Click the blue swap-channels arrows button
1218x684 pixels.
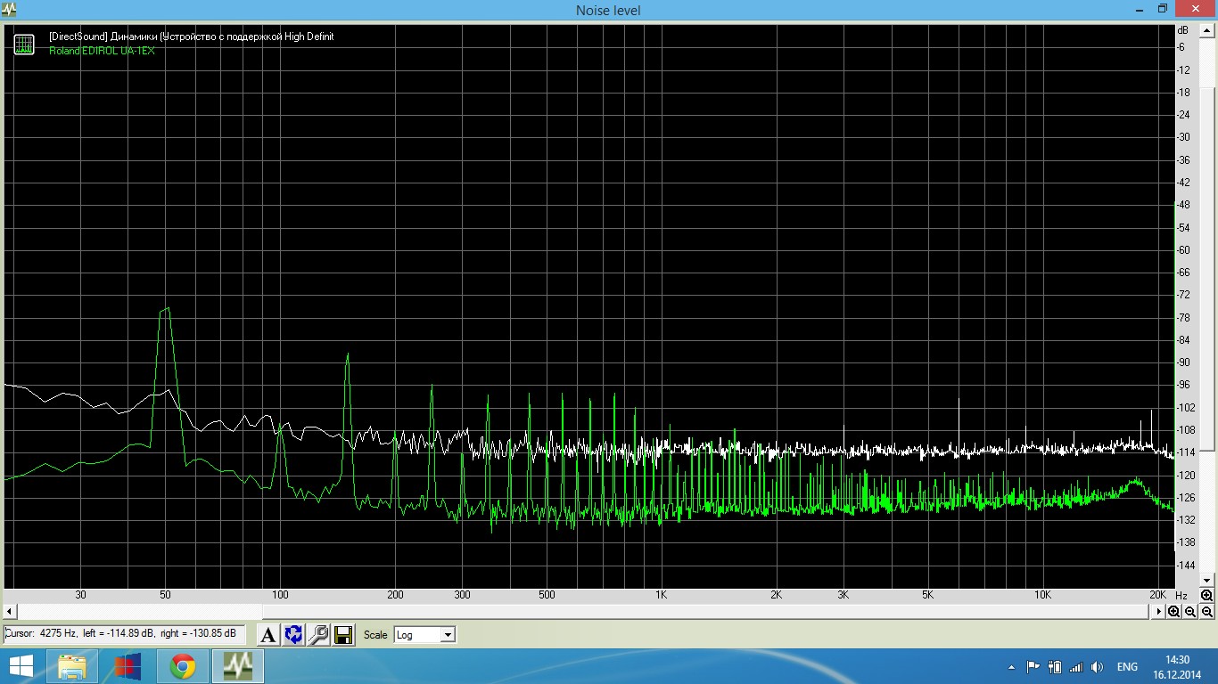(x=292, y=635)
